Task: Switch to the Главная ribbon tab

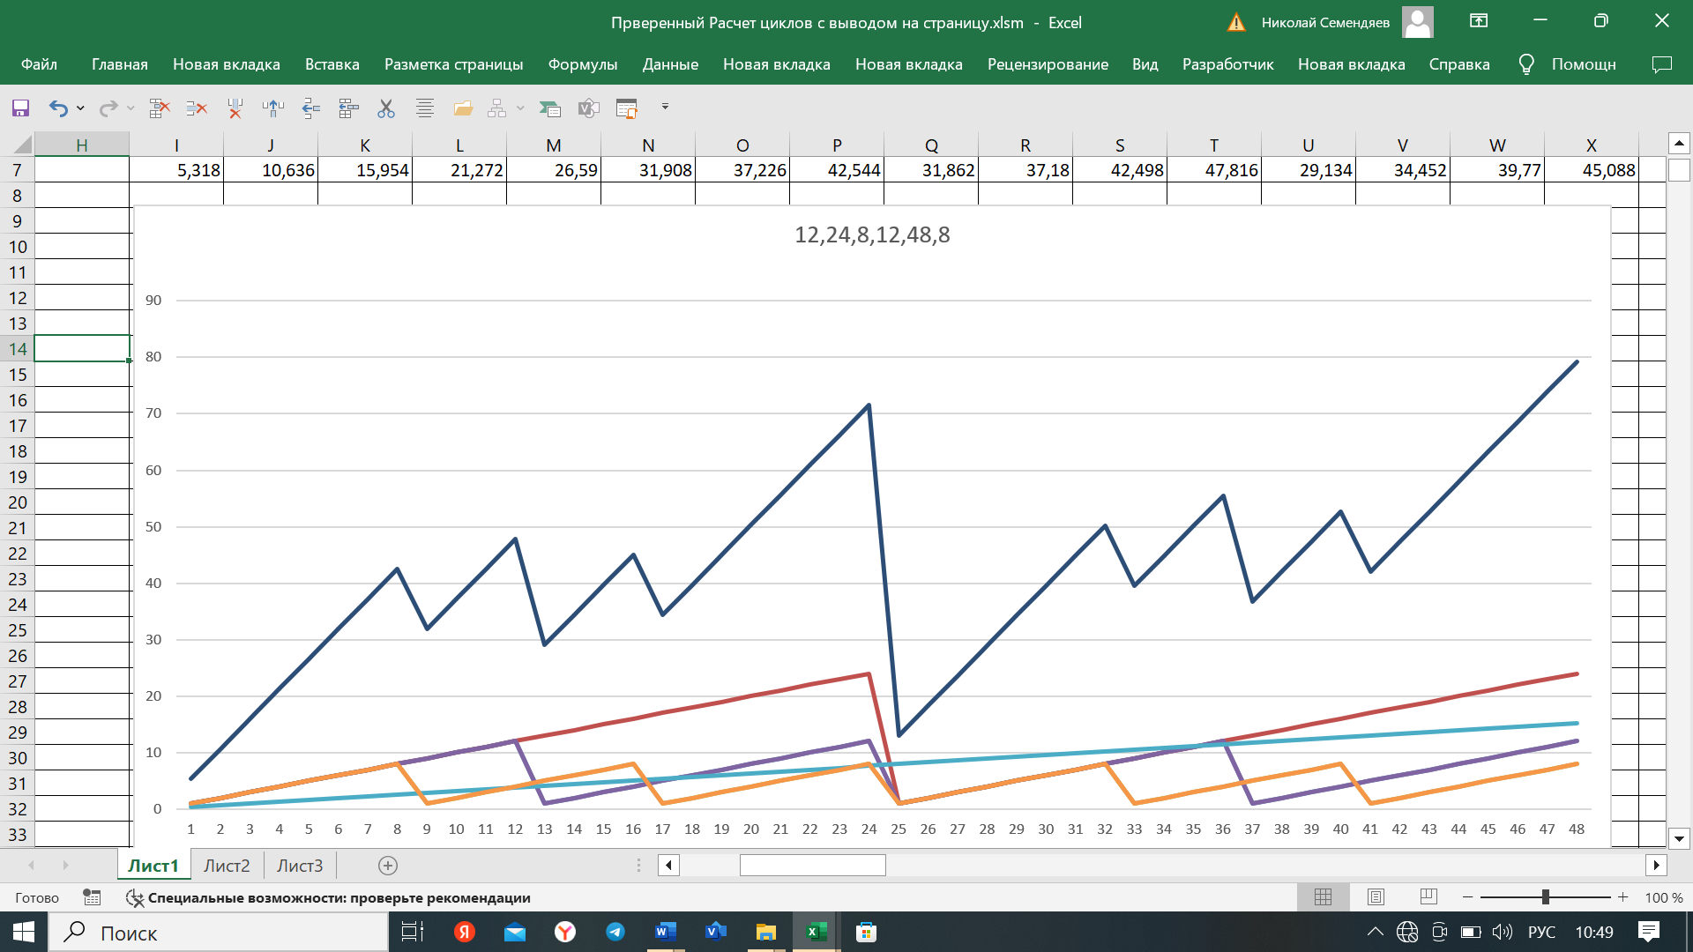Action: pyautogui.click(x=120, y=64)
